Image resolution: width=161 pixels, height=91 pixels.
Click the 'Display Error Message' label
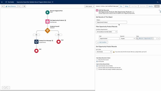pos(45,40)
